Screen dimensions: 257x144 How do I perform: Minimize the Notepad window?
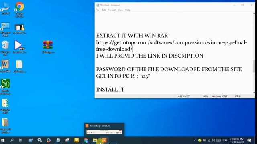[x=234, y=5]
